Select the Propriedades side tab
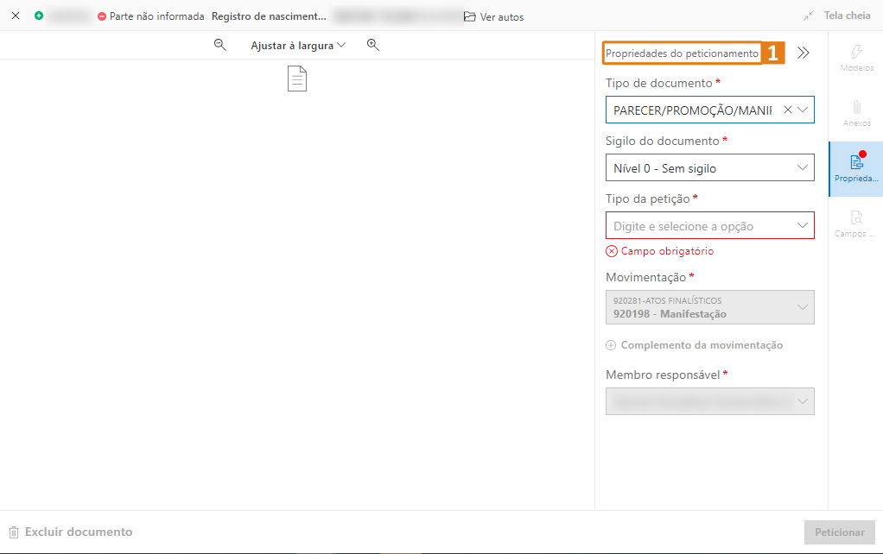The height and width of the screenshot is (554, 883). pyautogui.click(x=856, y=168)
